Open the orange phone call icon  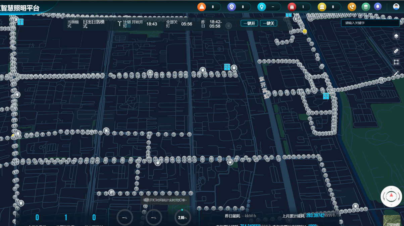(352, 7)
